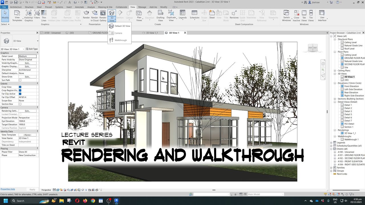This screenshot has width=365, height=205.
Task: Expand the Legends tree node
Action: (331, 143)
